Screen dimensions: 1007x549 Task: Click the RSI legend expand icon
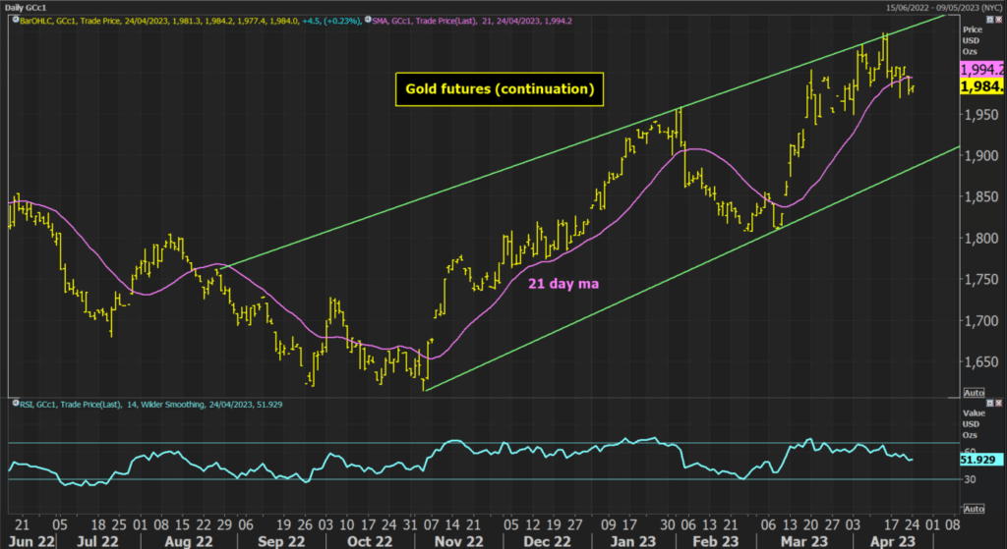click(x=14, y=404)
